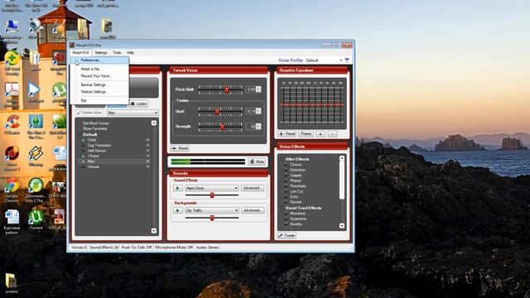Open the Help menu
This screenshot has width=530, height=298.
[131, 53]
